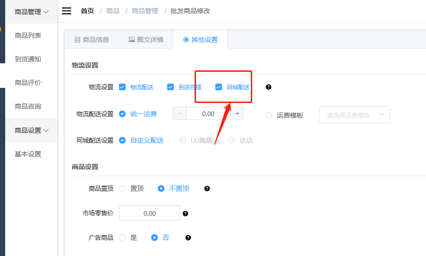
Task: Click help icon next to 同城配送
Action: click(x=268, y=87)
